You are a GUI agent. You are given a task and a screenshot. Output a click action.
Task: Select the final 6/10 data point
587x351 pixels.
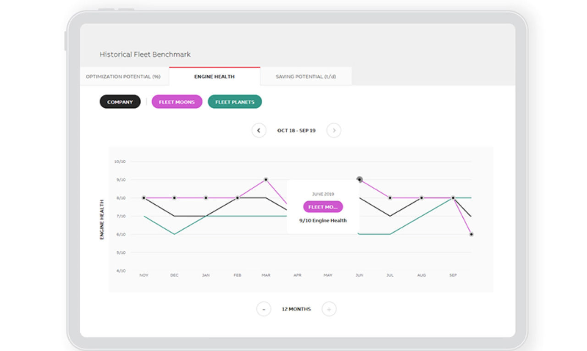click(471, 234)
